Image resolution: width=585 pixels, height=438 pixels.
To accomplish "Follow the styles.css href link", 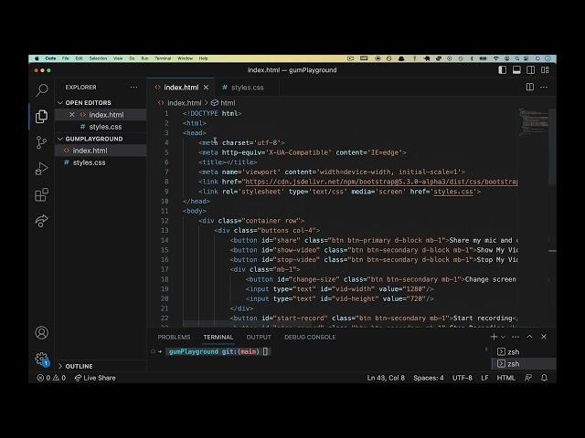I will pyautogui.click(x=453, y=192).
